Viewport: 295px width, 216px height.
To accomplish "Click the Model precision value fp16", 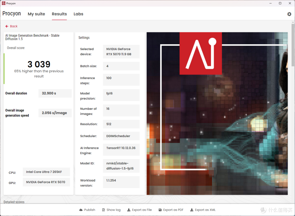I will pos(121,95).
